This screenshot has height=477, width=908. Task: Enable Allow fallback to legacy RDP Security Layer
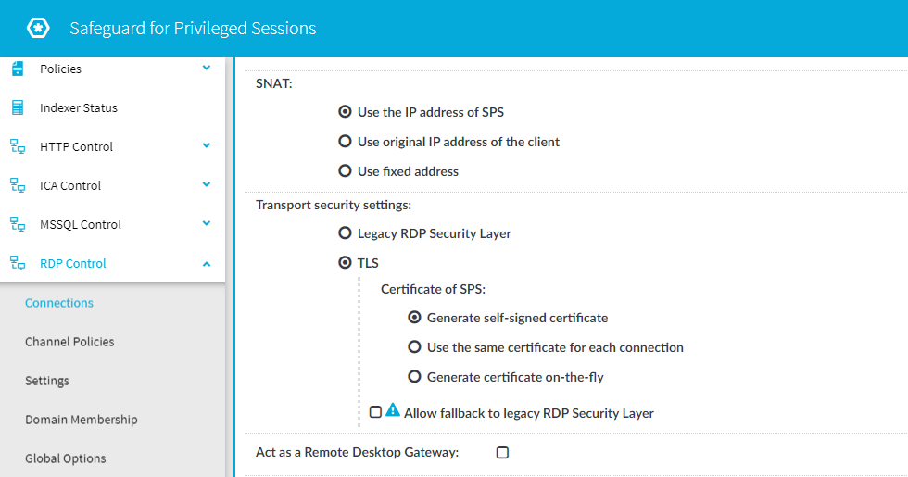[375, 411]
